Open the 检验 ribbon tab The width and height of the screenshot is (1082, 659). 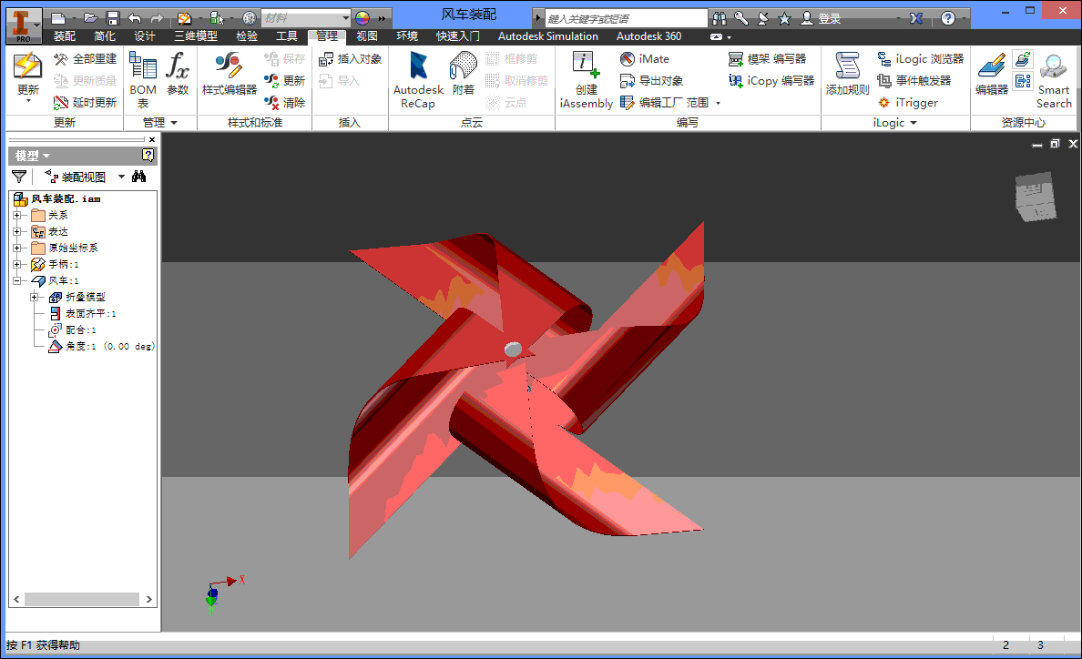coord(246,35)
